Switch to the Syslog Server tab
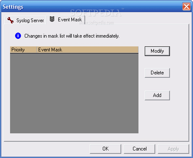193x158 pixels. (x=26, y=20)
